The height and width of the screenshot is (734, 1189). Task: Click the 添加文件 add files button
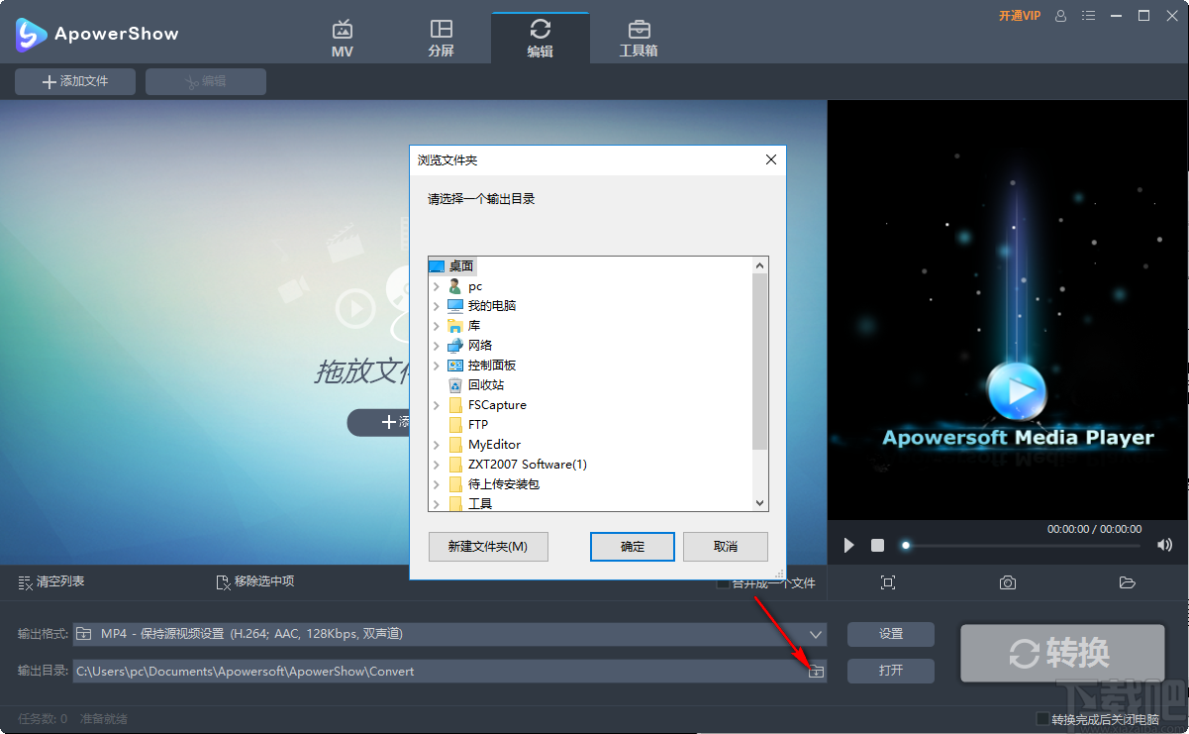pos(74,81)
